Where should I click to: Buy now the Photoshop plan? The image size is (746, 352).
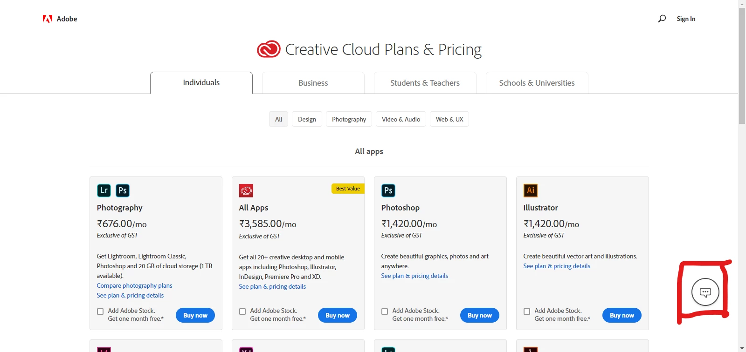pos(480,315)
